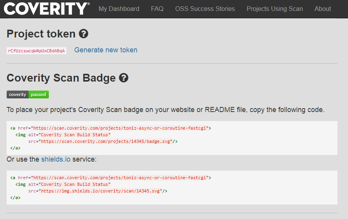
Task: Click the coverity passed badge image
Action: click(x=28, y=94)
